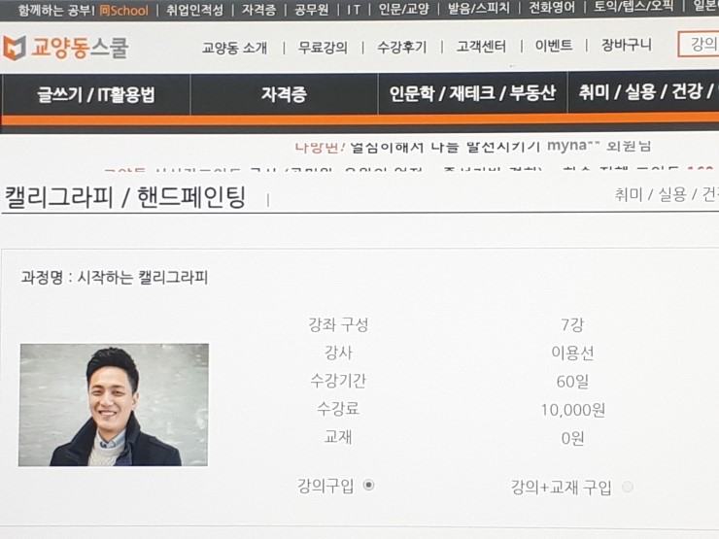Open the 同School link in top bar
719x539 pixels.
tap(124, 11)
